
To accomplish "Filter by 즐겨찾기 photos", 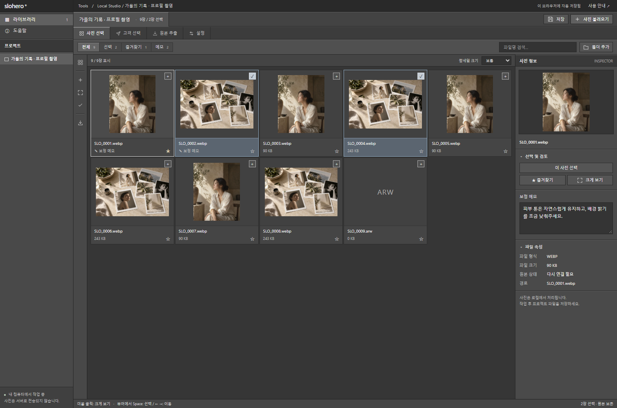I will [136, 47].
